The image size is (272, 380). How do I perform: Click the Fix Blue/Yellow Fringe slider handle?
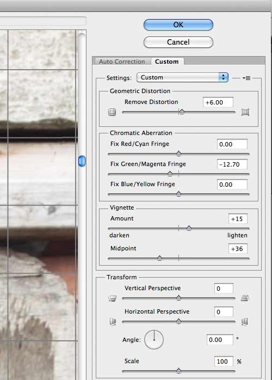pyautogui.click(x=179, y=194)
